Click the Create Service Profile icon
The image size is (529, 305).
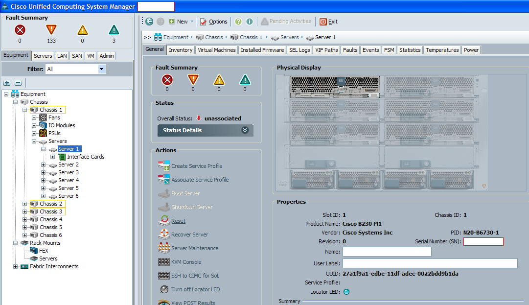click(163, 166)
